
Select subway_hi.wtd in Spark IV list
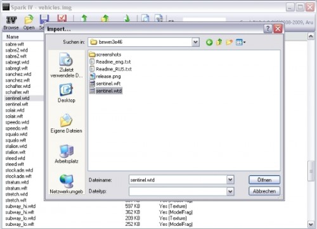20,206
